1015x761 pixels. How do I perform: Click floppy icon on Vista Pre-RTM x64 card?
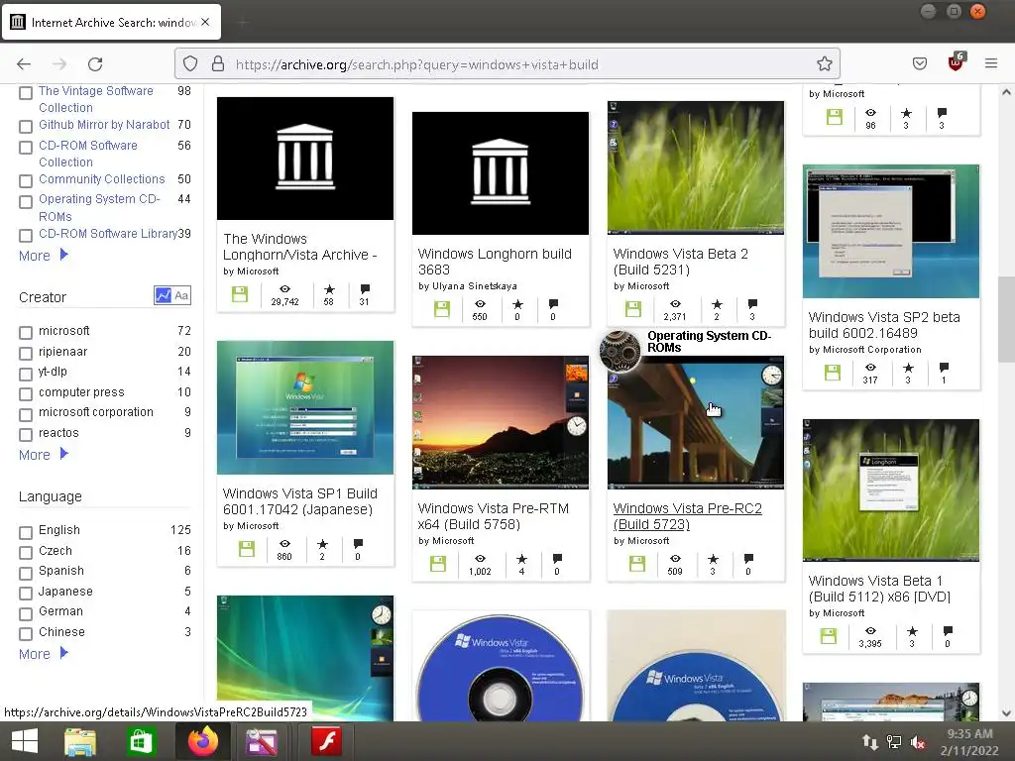click(438, 564)
